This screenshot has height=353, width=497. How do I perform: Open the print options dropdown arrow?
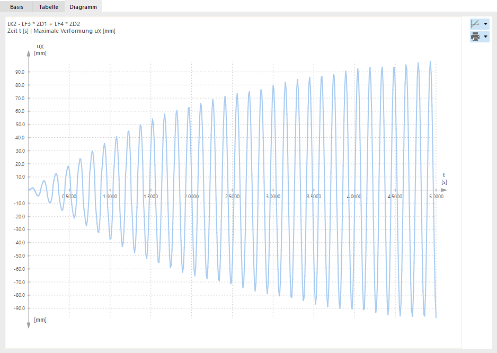tap(485, 37)
